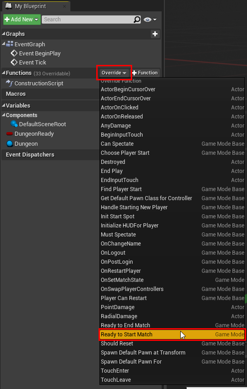
Task: Toggle the eye view options icon
Action: (x=148, y=20)
